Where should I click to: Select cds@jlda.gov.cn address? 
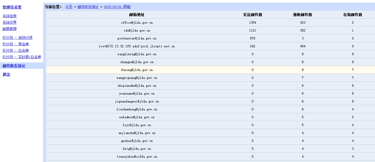[x=137, y=31]
